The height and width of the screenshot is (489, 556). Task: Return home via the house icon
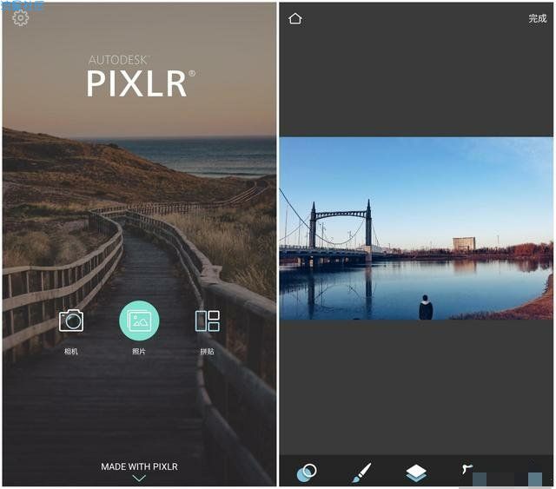click(x=295, y=18)
